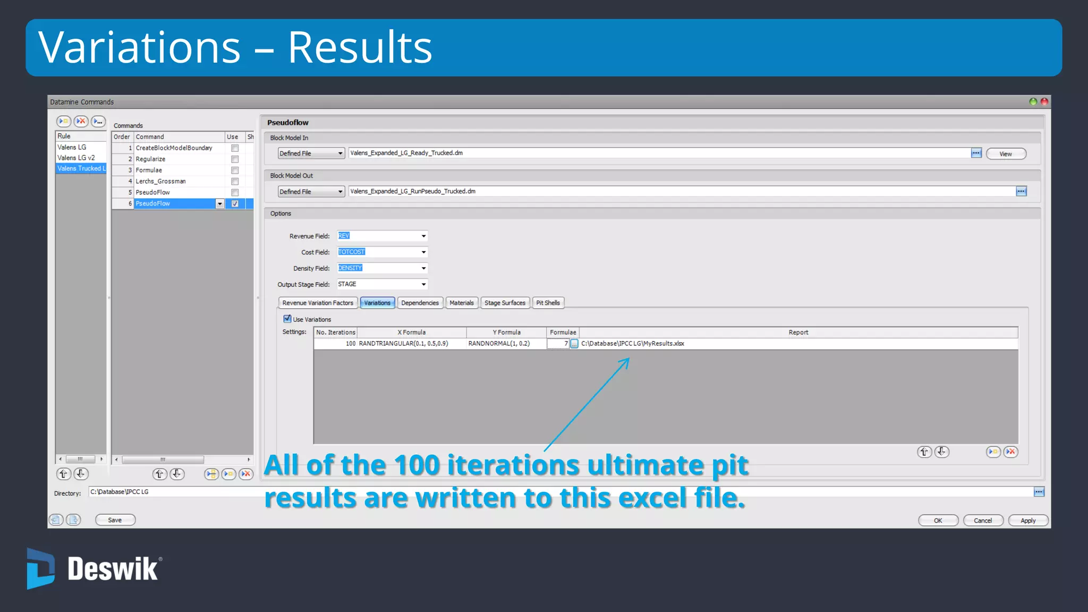
Task: Click the Apply button
Action: (1028, 521)
